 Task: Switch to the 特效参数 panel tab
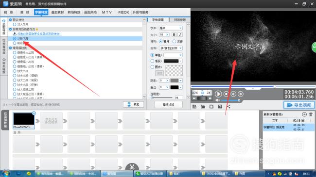(x=179, y=20)
